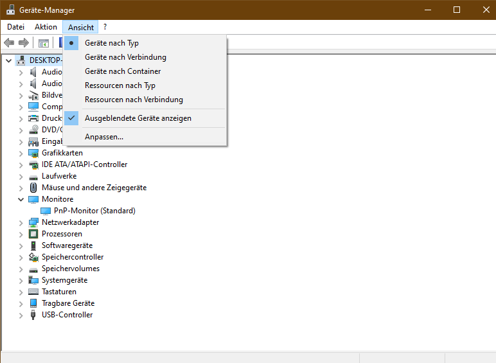This screenshot has width=496, height=363.
Task: Click the Tastaturen keyboard icon
Action: coord(33,292)
